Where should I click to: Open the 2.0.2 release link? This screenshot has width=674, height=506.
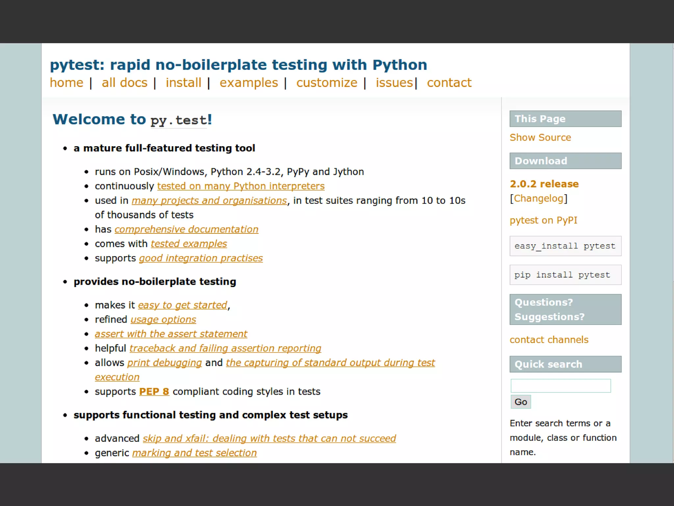(x=544, y=184)
